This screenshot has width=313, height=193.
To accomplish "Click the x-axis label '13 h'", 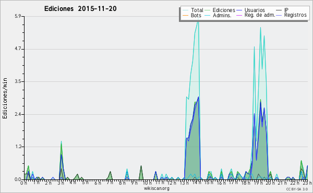I will pos(184,183).
